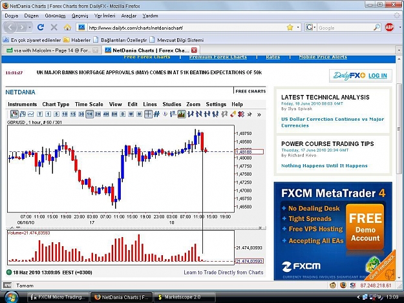Open the Adblock Plus dropdown arrow
404x303 pixels.
400,27
